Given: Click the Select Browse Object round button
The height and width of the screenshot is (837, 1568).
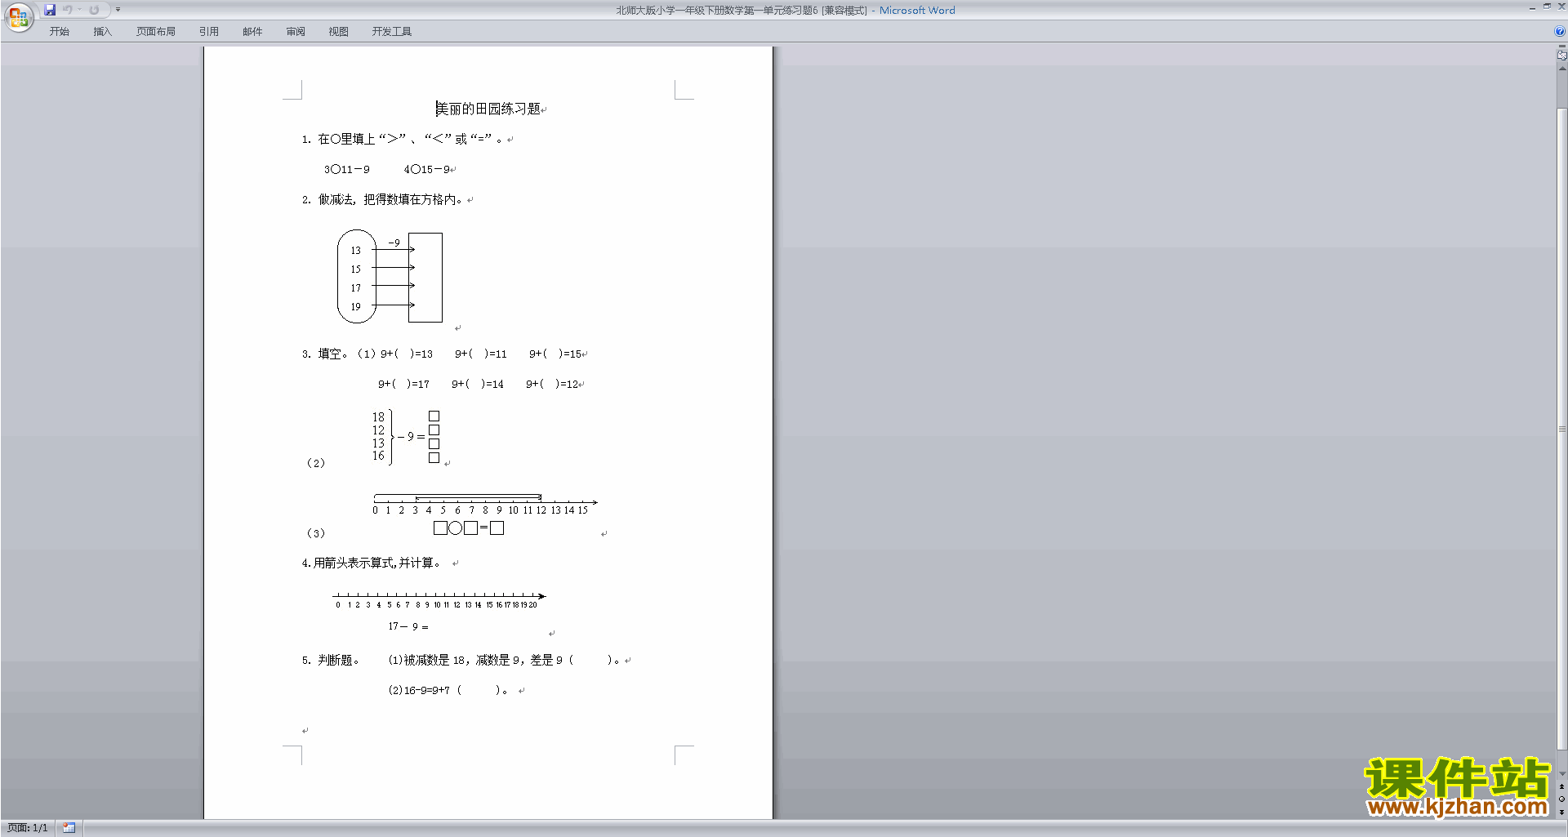Looking at the screenshot, I should click(x=1561, y=799).
